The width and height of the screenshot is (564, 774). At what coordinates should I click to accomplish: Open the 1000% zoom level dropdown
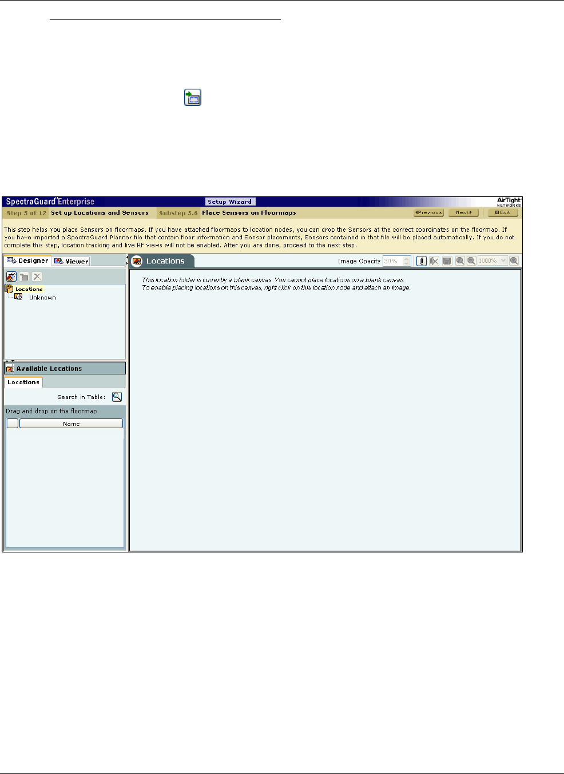[x=503, y=261]
